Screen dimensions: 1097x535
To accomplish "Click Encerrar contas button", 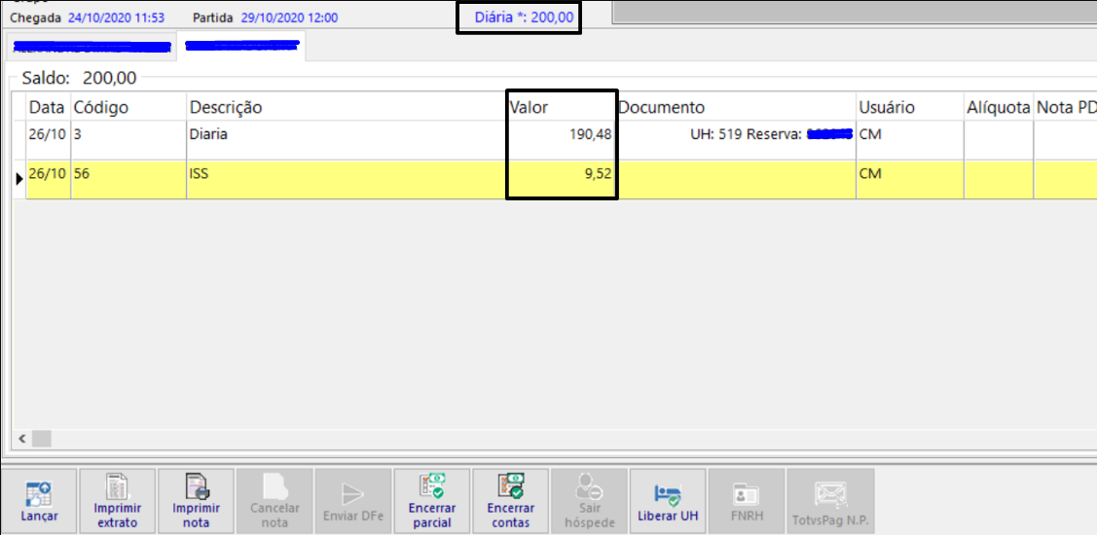I will pyautogui.click(x=510, y=500).
